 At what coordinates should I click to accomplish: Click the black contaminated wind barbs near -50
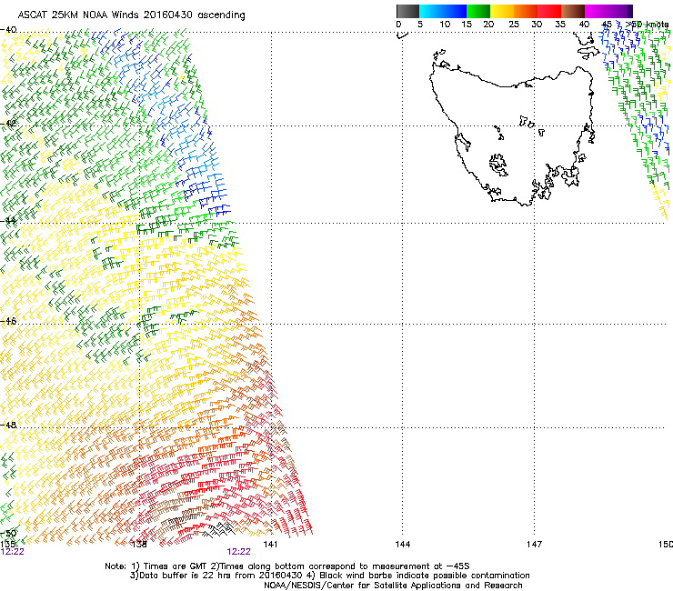click(219, 529)
